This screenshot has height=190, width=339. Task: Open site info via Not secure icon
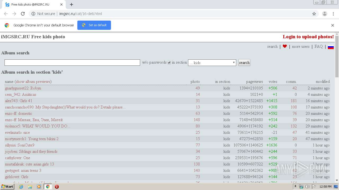[x=33, y=14]
